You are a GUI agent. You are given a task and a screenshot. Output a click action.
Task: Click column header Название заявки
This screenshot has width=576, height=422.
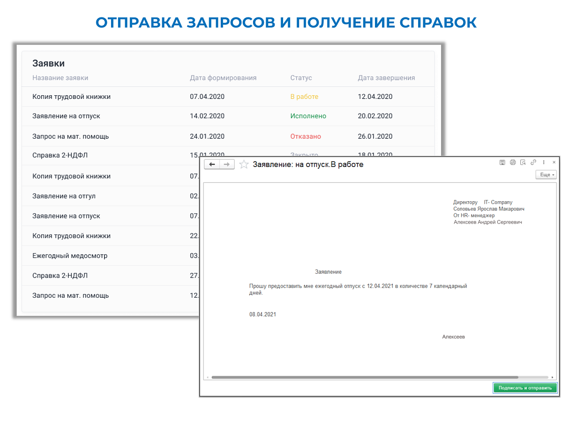60,78
